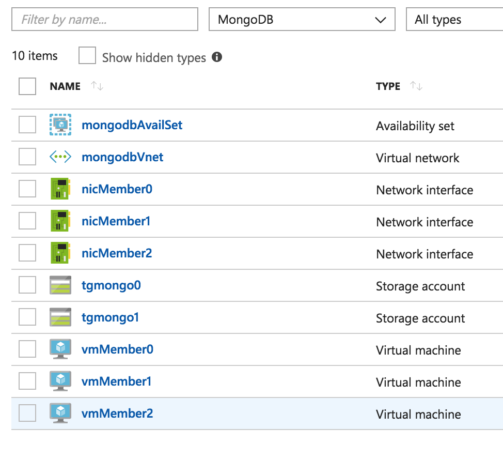
Task: Check the box for mongodbVnet row
Action: point(27,157)
